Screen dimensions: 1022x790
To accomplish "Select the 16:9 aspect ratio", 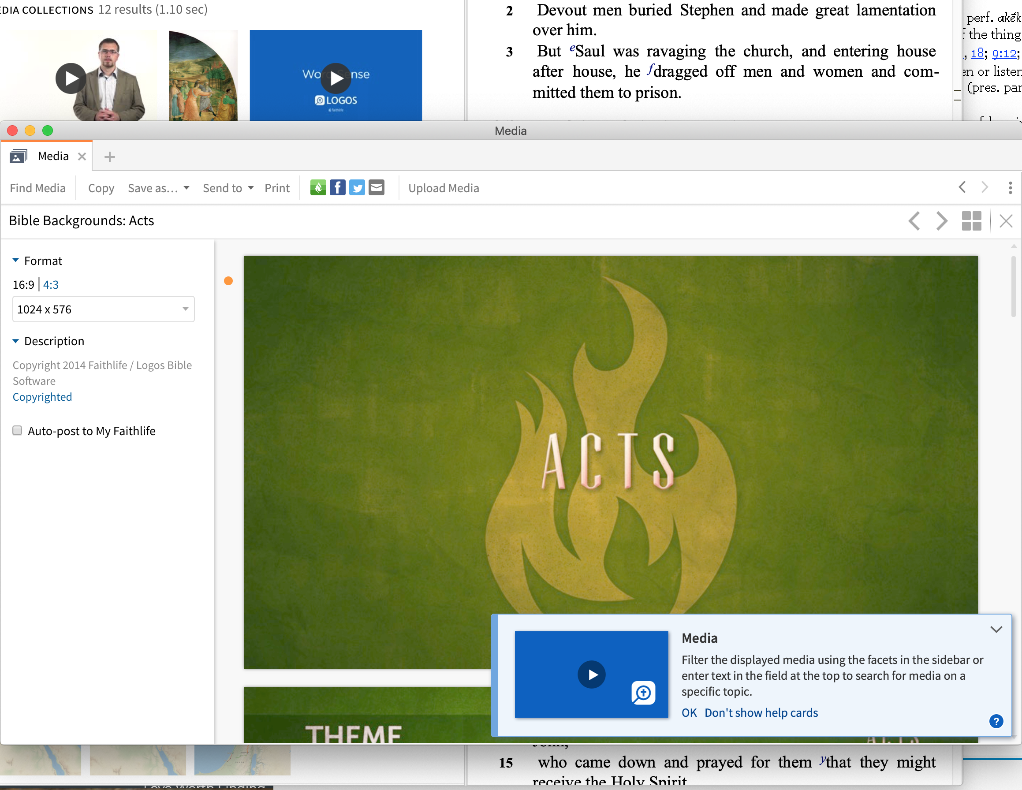I will point(23,284).
